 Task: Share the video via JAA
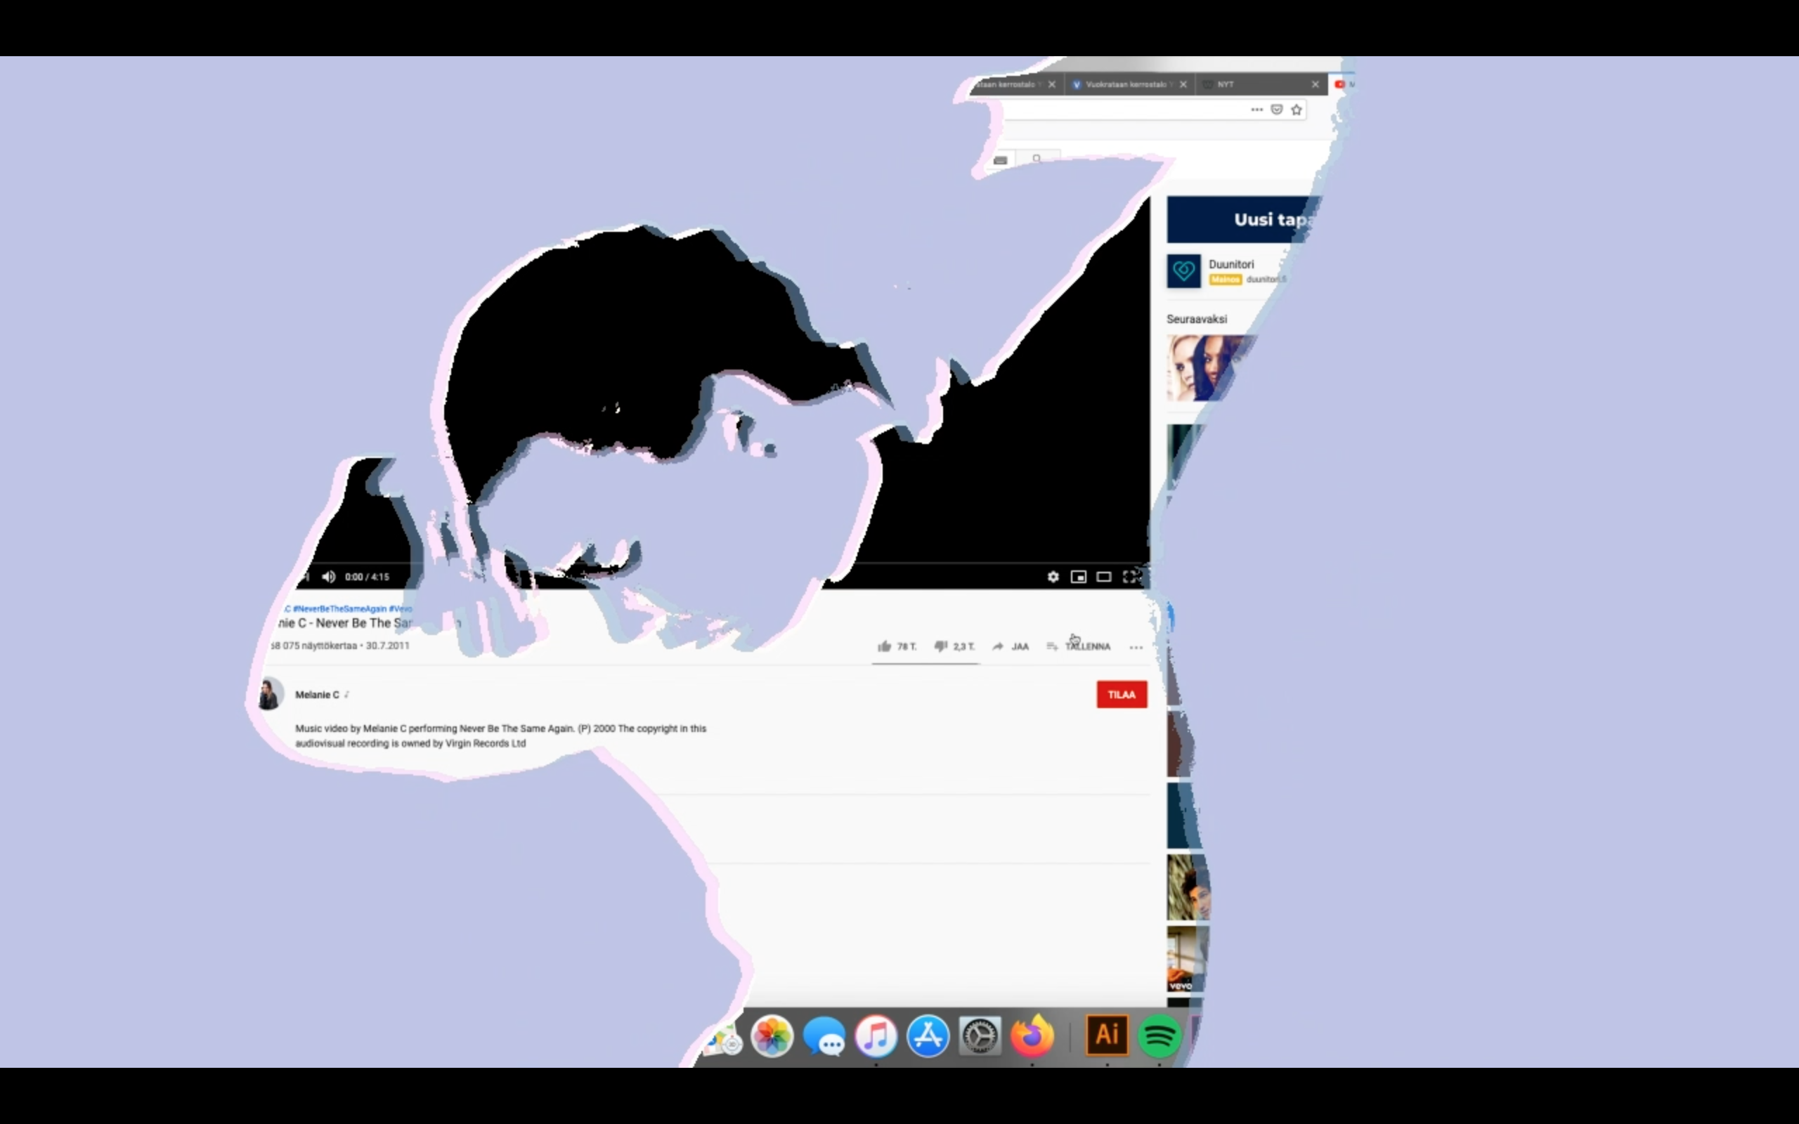pyautogui.click(x=1011, y=647)
